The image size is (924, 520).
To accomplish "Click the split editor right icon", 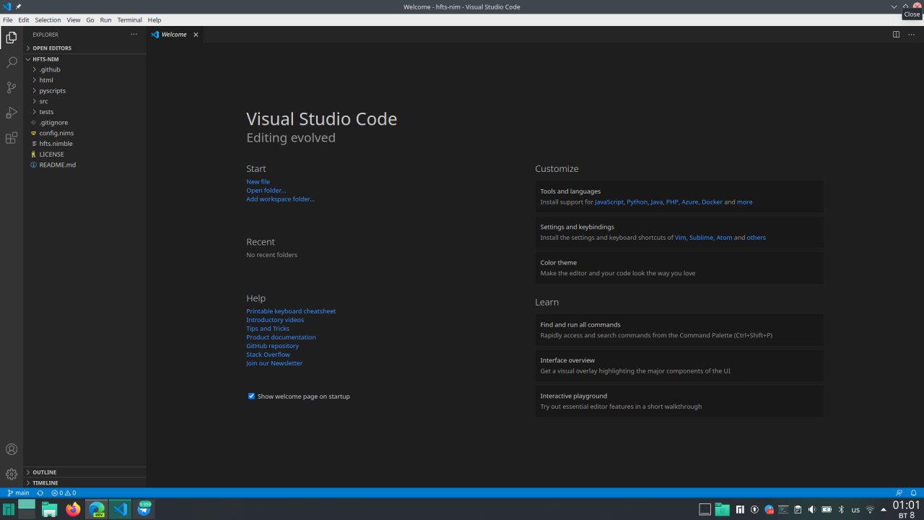I will click(896, 35).
